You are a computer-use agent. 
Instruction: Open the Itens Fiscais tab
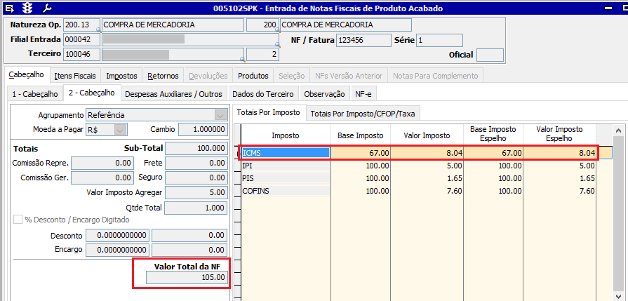[75, 76]
